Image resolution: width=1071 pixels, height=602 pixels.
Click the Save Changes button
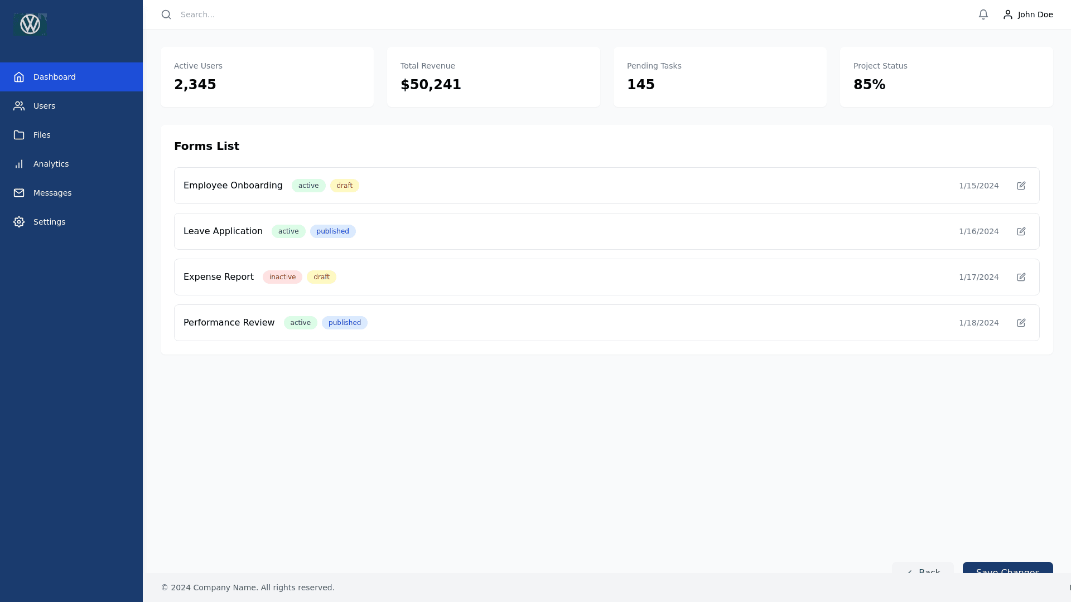coord(1007,568)
